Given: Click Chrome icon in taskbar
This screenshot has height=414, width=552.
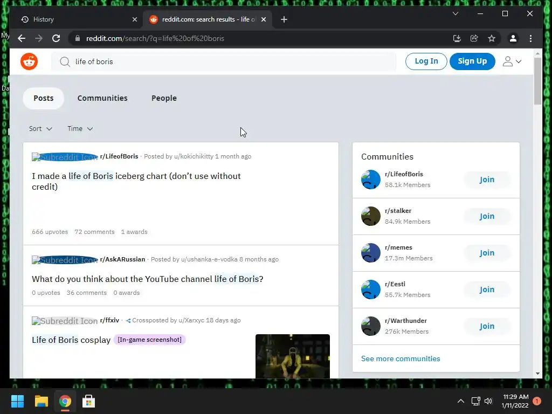Looking at the screenshot, I should click(65, 401).
